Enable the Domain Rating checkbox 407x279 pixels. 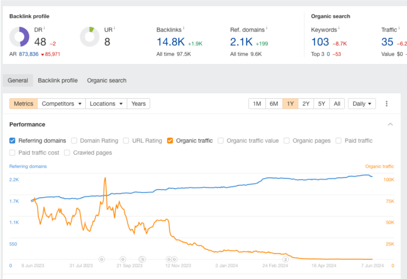74,141
